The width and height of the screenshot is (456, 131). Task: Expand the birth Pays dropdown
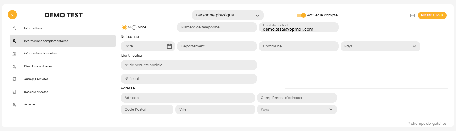point(380,46)
